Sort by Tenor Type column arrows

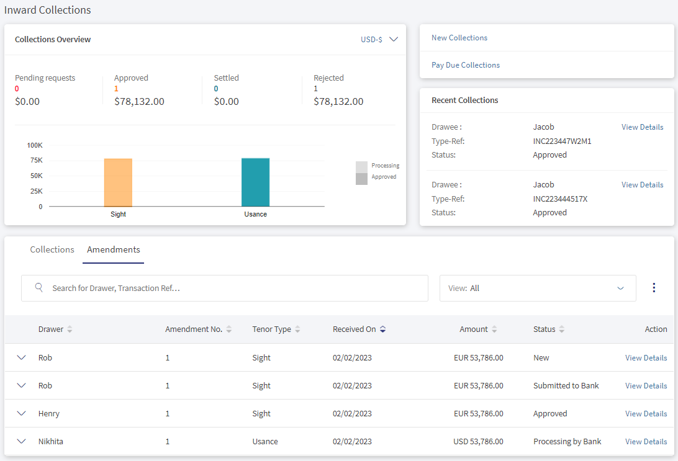297,329
